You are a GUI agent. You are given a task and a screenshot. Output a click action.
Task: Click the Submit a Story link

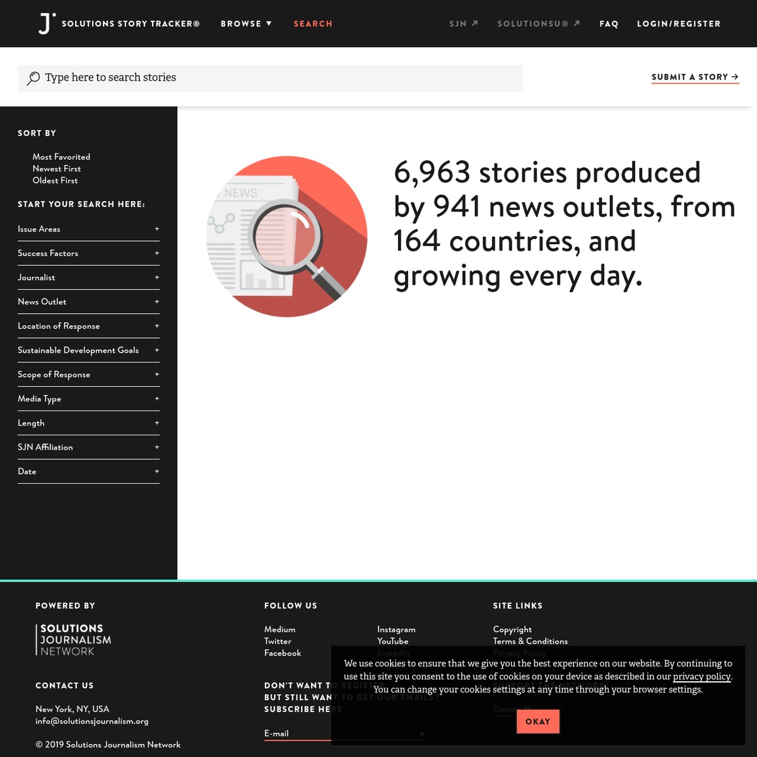tap(695, 77)
